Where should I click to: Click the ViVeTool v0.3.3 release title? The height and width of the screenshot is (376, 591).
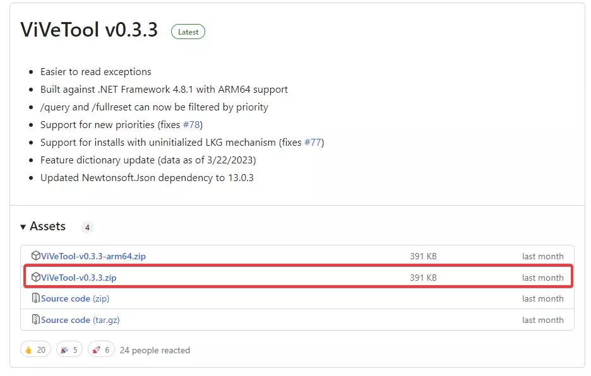pyautogui.click(x=89, y=30)
